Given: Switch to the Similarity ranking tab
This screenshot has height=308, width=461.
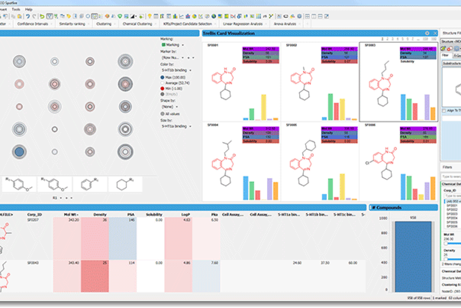Looking at the screenshot, I should coord(72,24).
